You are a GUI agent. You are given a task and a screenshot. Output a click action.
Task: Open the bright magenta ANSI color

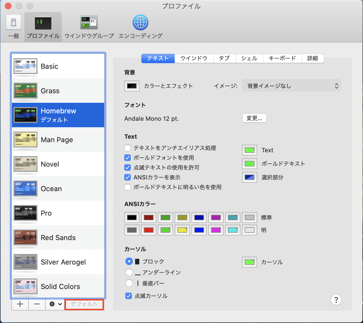point(216,230)
